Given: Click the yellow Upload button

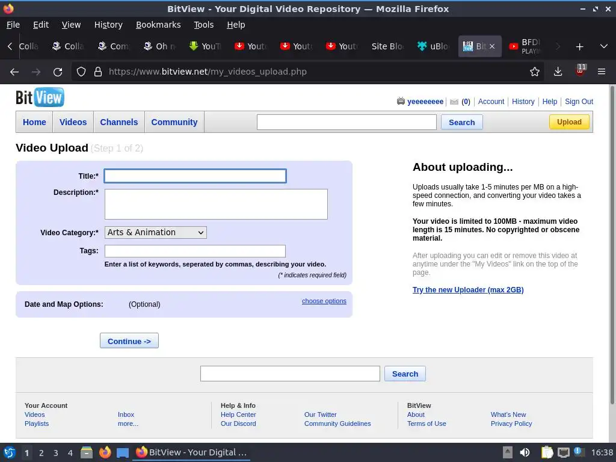Looking at the screenshot, I should click(569, 122).
